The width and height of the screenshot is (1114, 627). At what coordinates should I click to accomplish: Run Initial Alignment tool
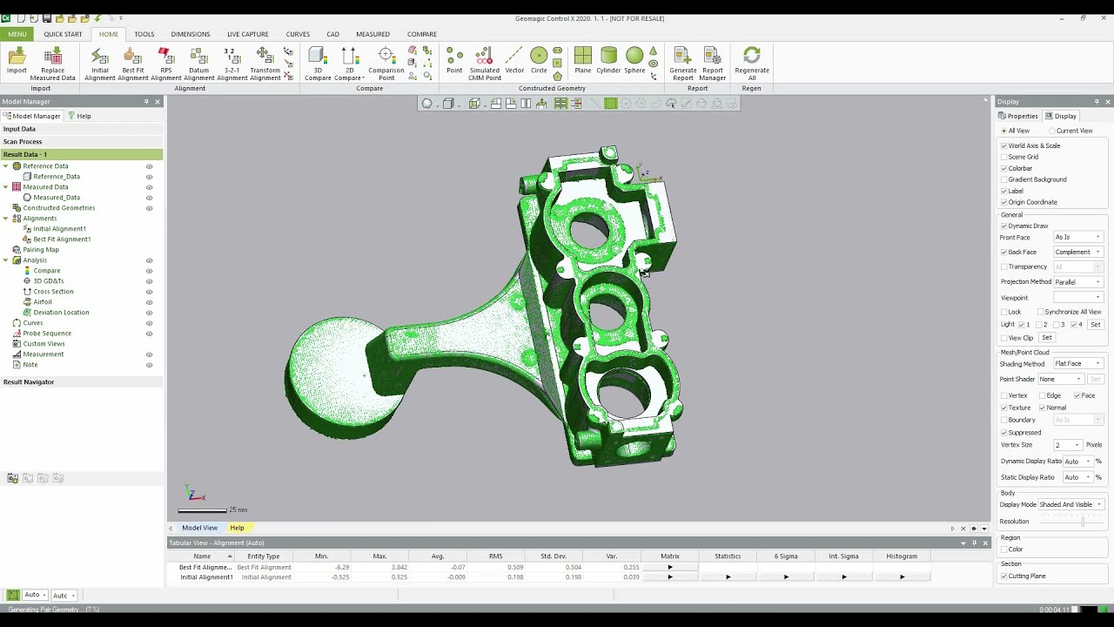tap(99, 64)
